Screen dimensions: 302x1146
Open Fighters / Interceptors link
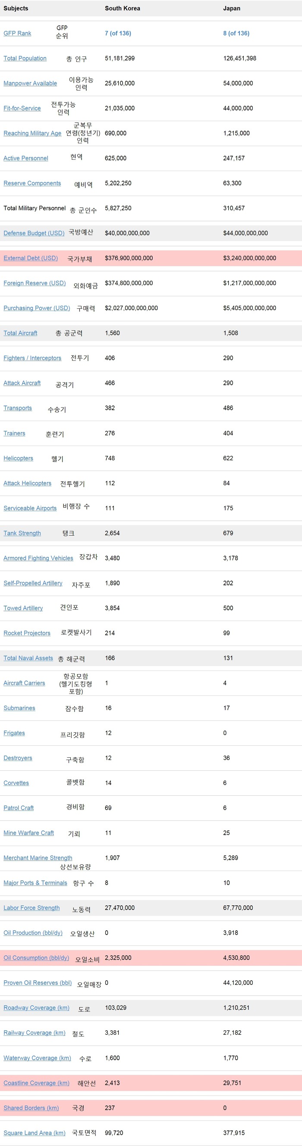coord(32,358)
